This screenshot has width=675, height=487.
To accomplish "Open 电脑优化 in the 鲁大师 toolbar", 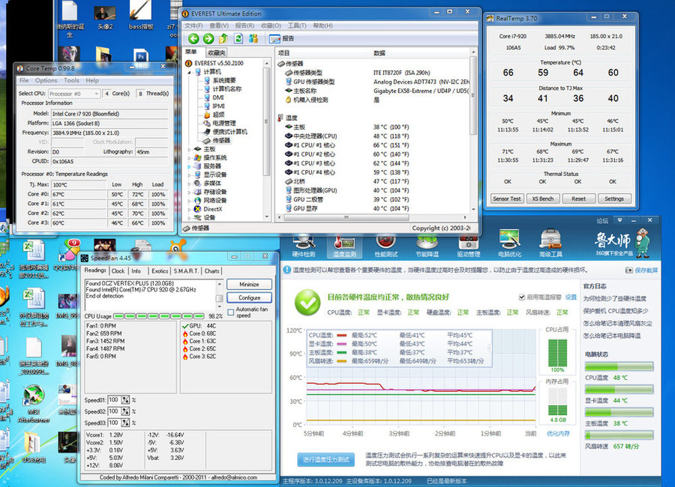I will pos(510,243).
